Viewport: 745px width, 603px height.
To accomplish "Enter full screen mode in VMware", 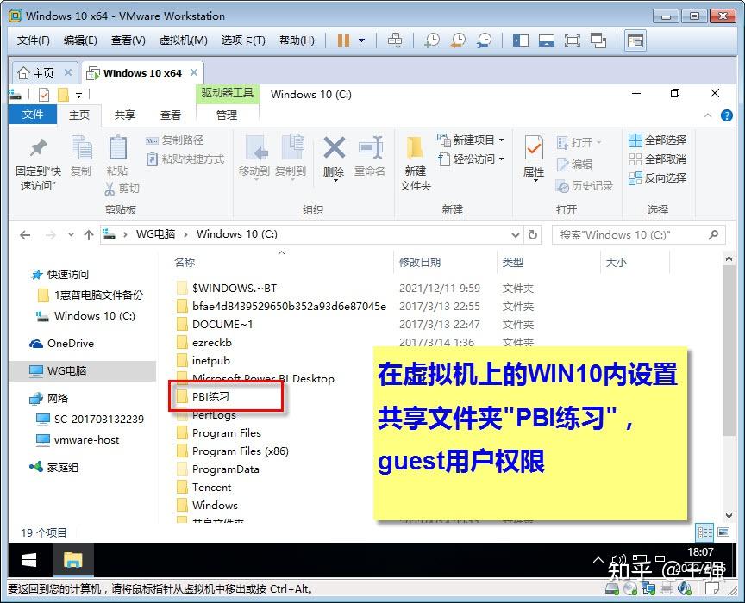I will [572, 40].
